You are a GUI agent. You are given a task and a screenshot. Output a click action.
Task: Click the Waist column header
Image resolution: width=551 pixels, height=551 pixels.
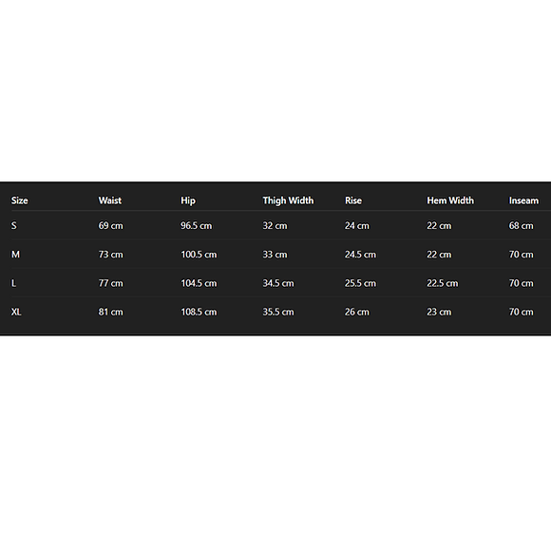109,200
